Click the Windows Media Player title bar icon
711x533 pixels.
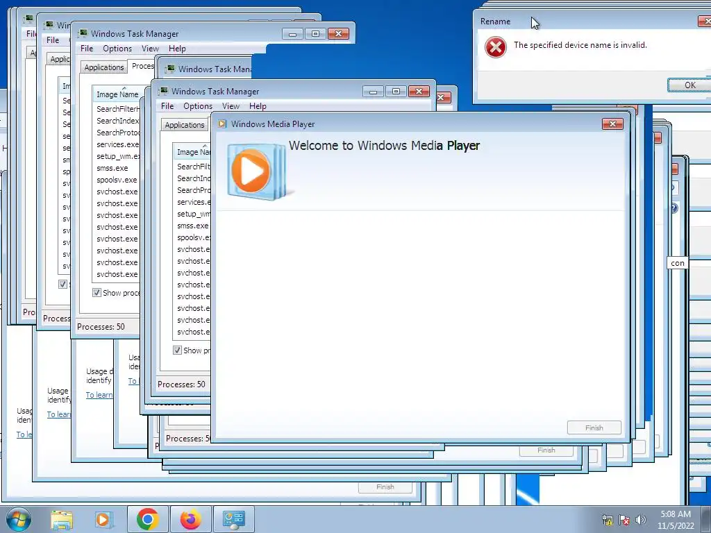pos(222,124)
